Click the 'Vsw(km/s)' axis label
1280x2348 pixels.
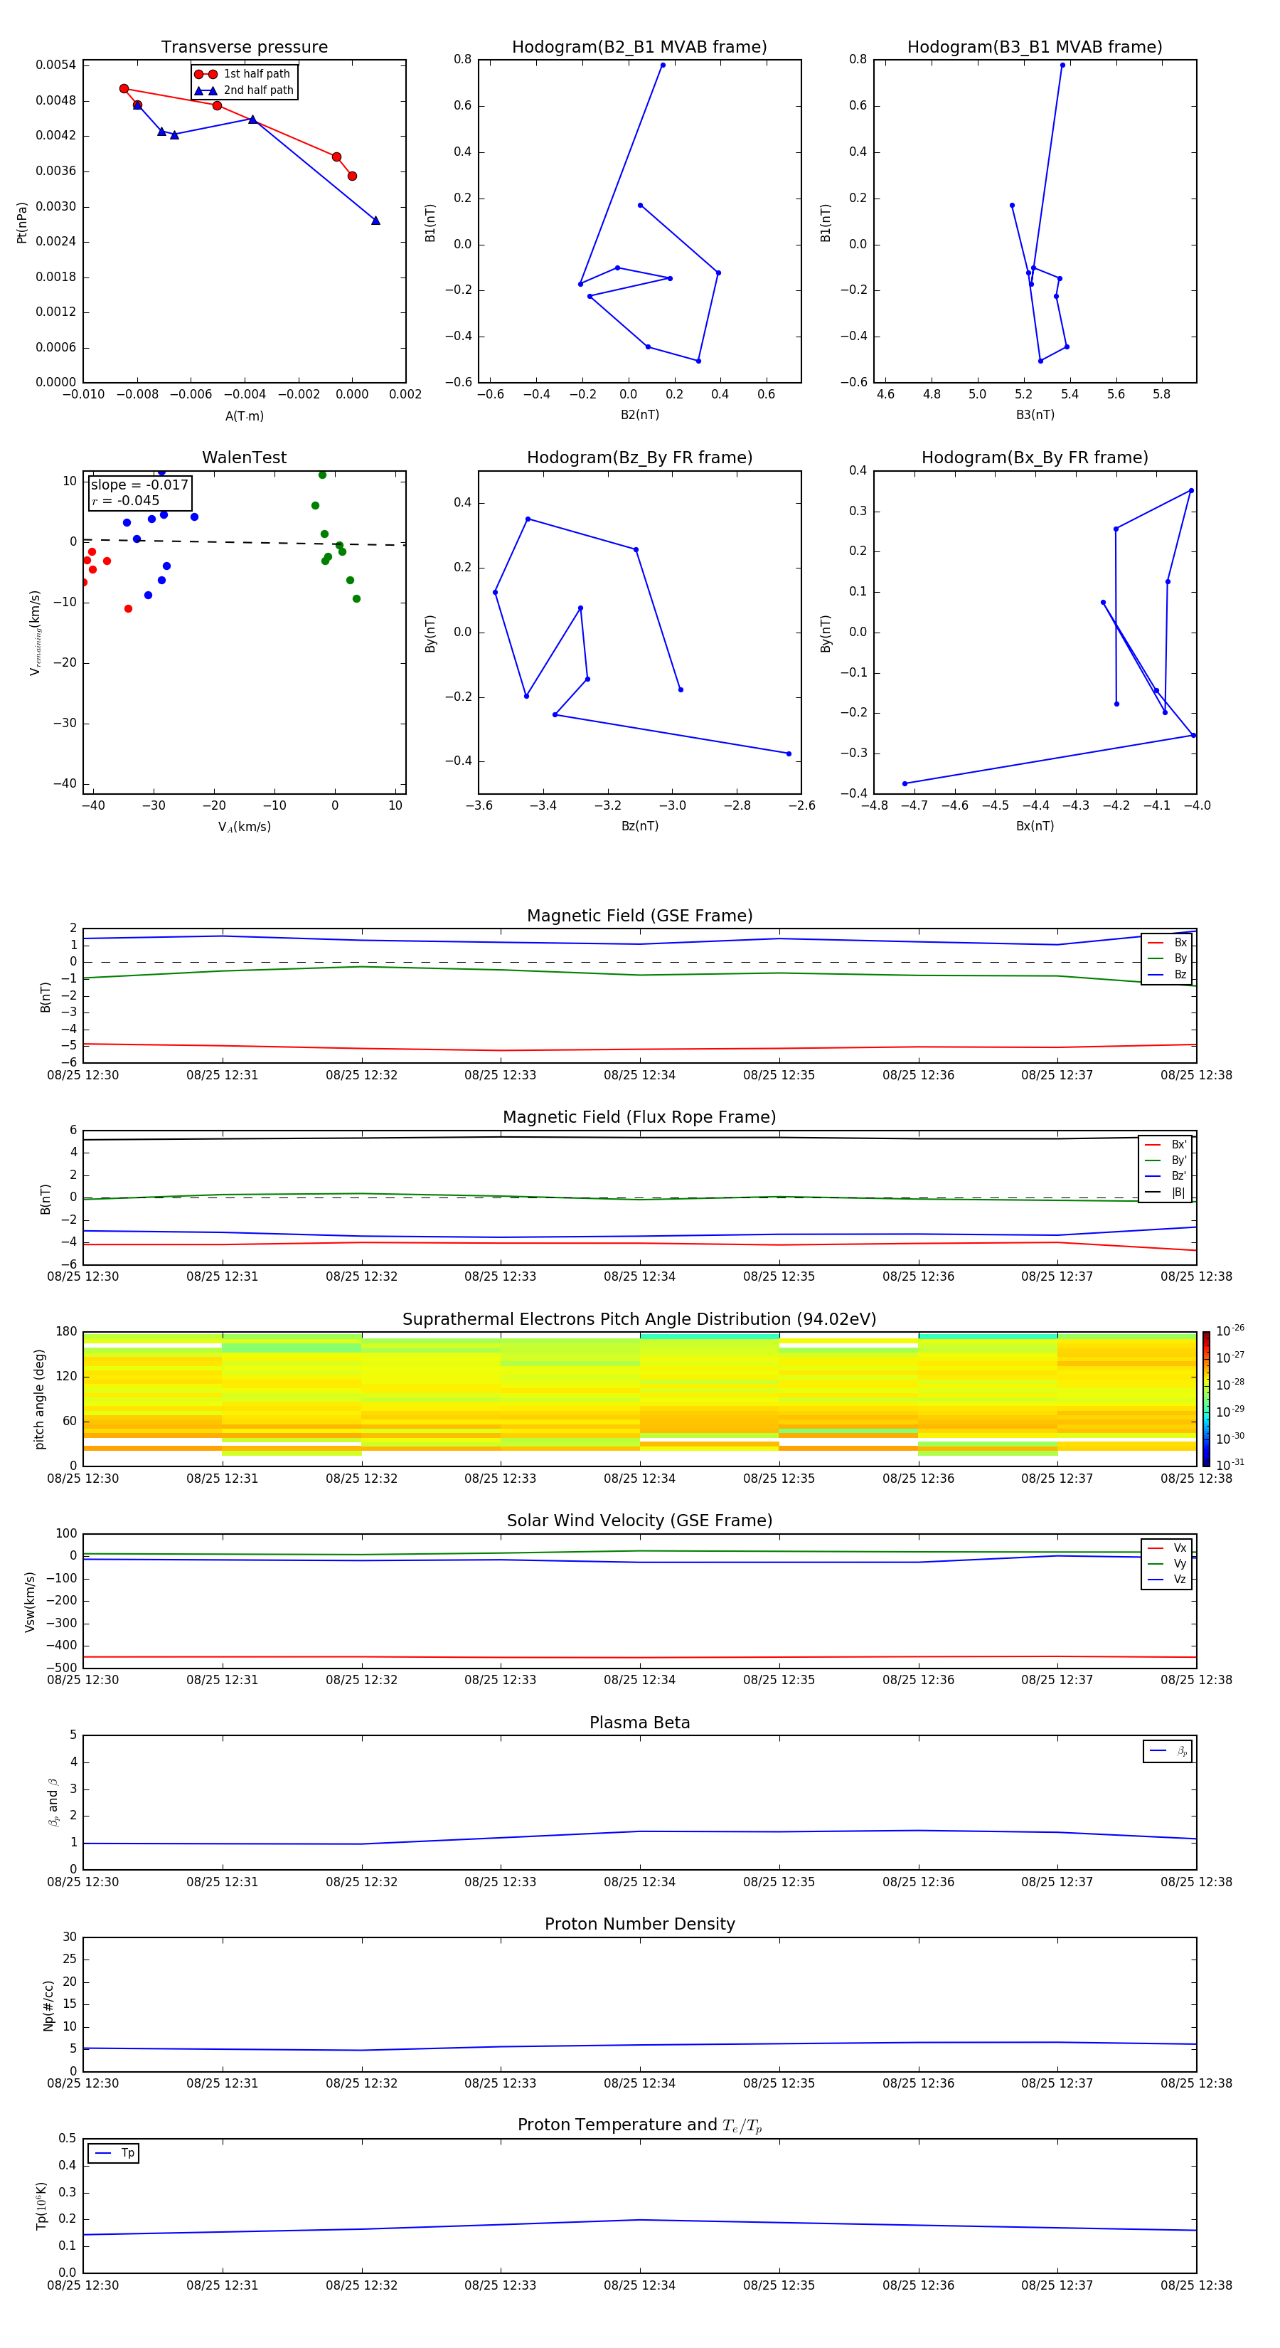coord(30,1602)
